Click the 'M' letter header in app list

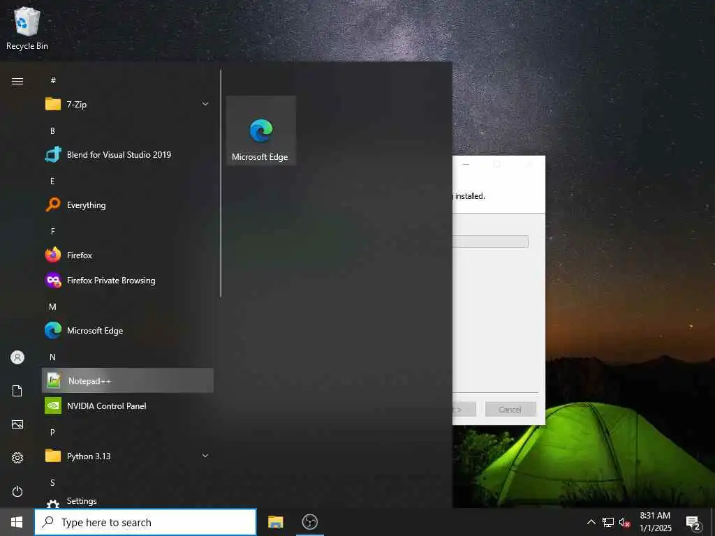click(52, 307)
